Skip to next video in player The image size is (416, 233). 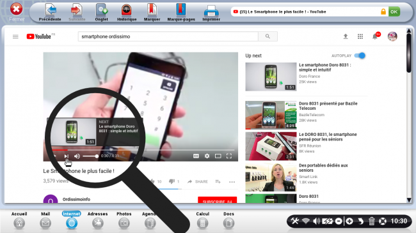click(x=67, y=156)
